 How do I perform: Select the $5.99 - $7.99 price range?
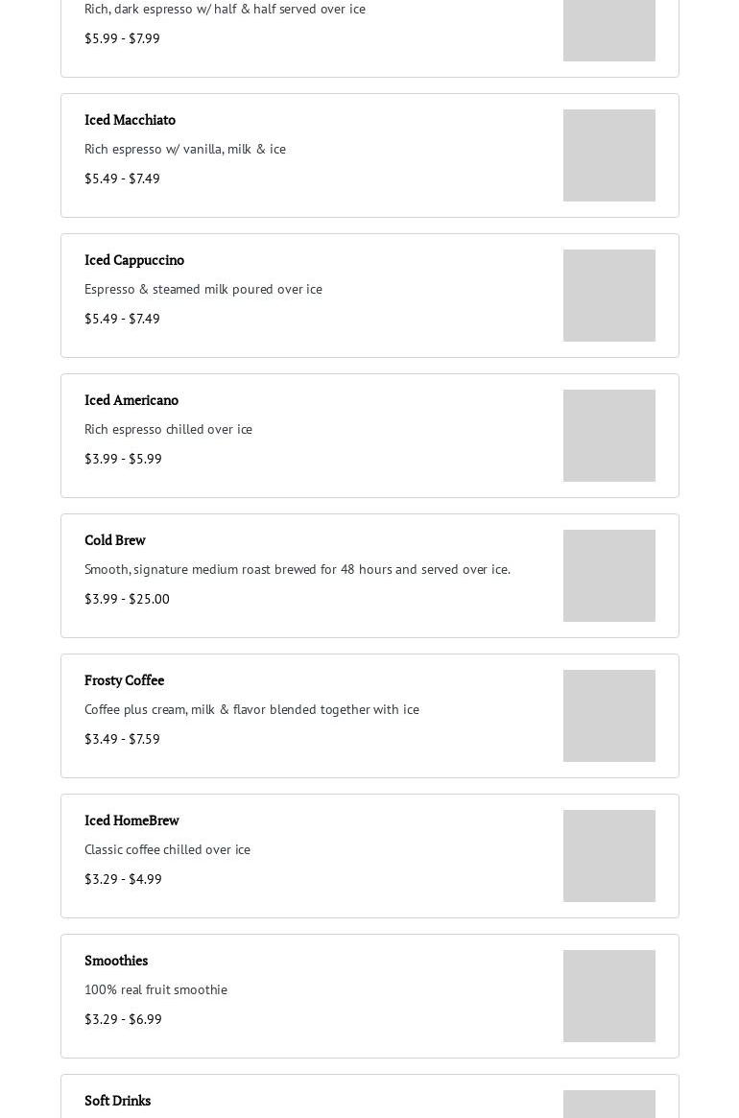click(x=122, y=38)
